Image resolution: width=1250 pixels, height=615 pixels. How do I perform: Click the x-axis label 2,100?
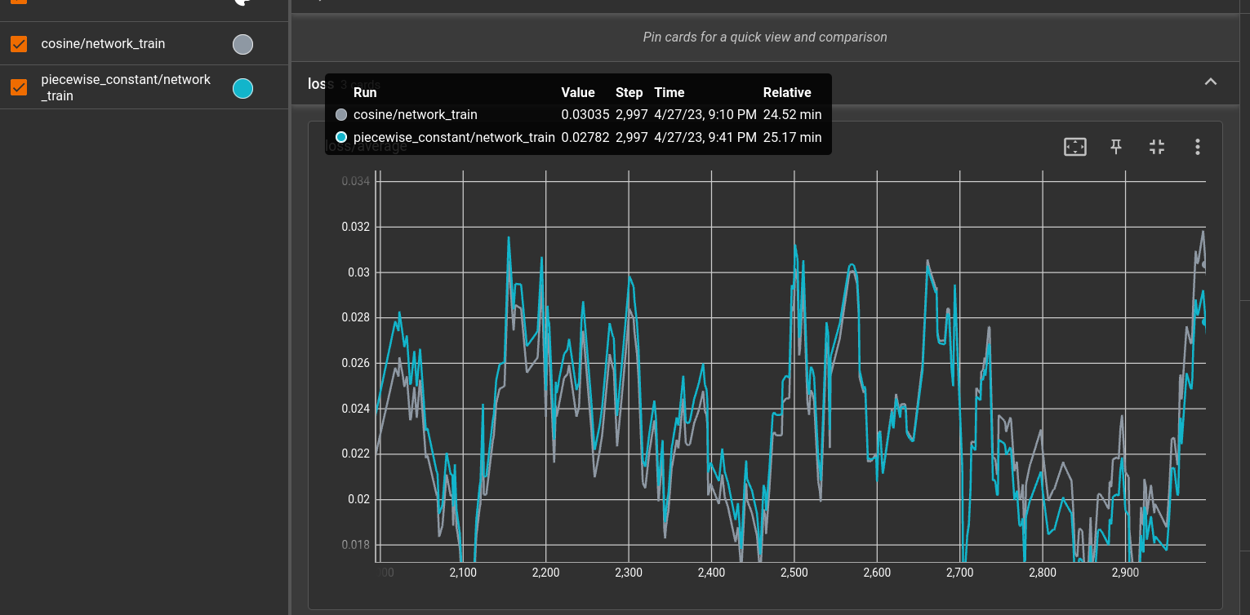tap(463, 573)
